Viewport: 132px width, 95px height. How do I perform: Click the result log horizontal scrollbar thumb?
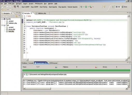tap(38, 89)
